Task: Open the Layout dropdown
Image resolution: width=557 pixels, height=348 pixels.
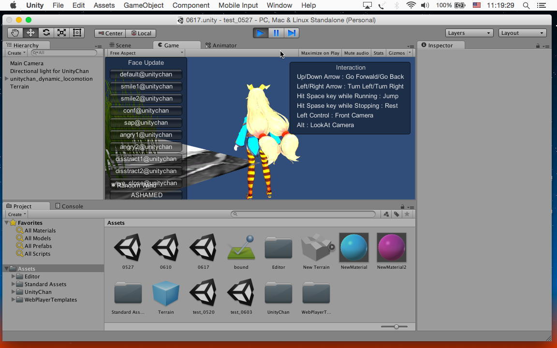Action: [x=522, y=33]
